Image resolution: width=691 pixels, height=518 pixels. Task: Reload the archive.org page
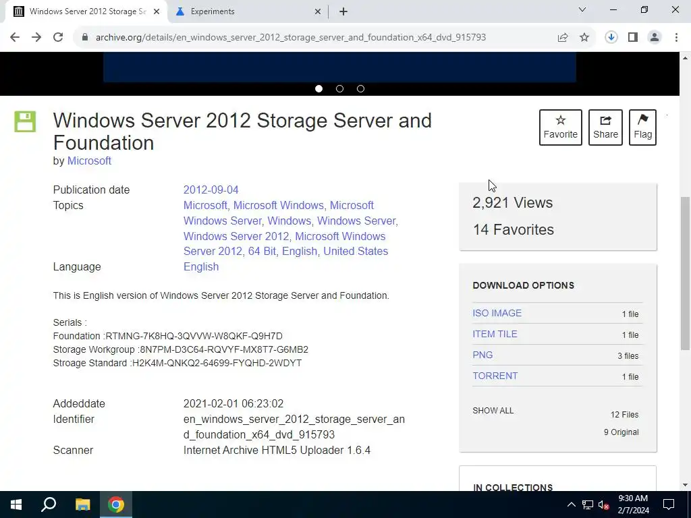58,38
